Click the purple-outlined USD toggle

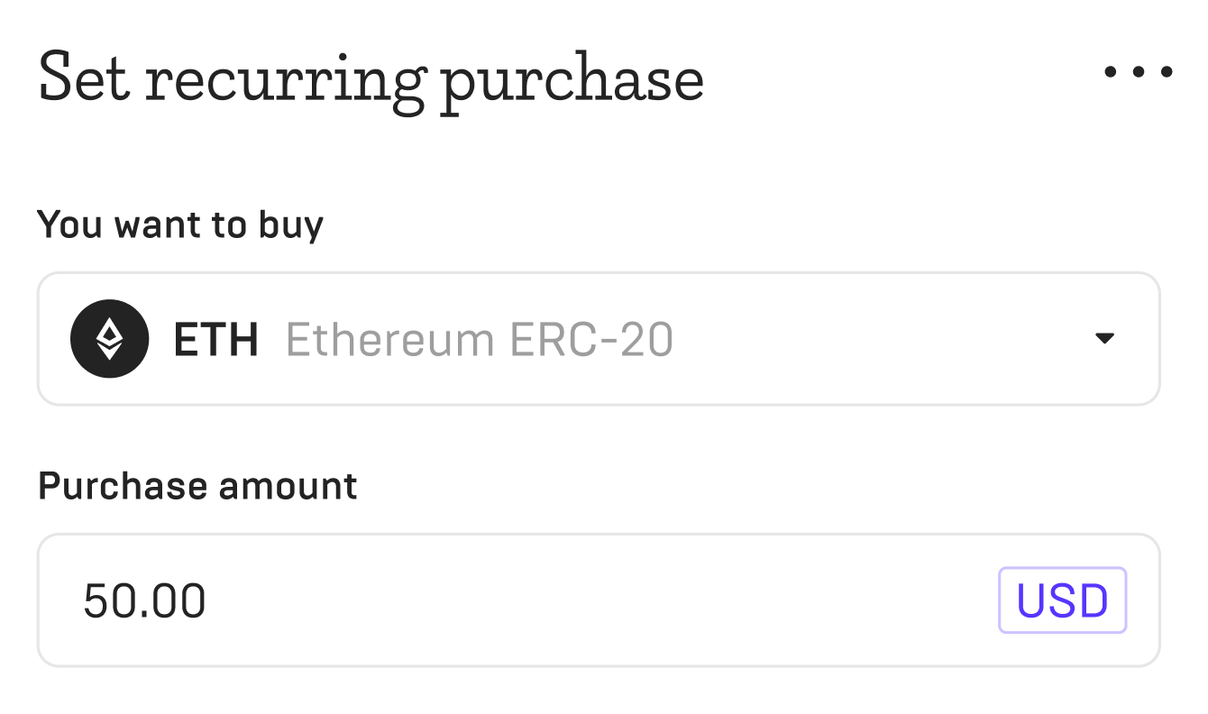click(1062, 599)
